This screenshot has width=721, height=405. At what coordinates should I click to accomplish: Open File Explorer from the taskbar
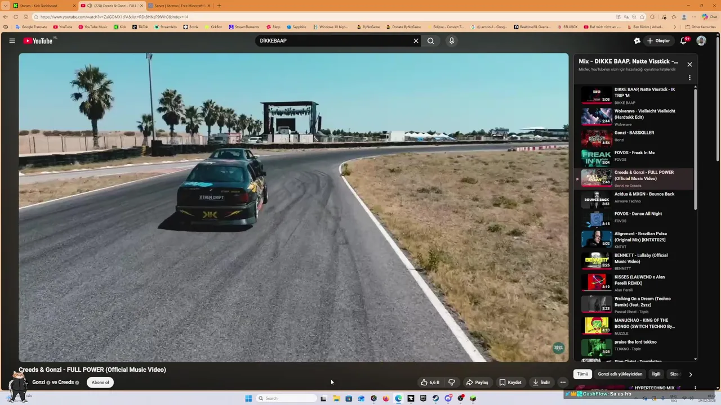coord(336,398)
